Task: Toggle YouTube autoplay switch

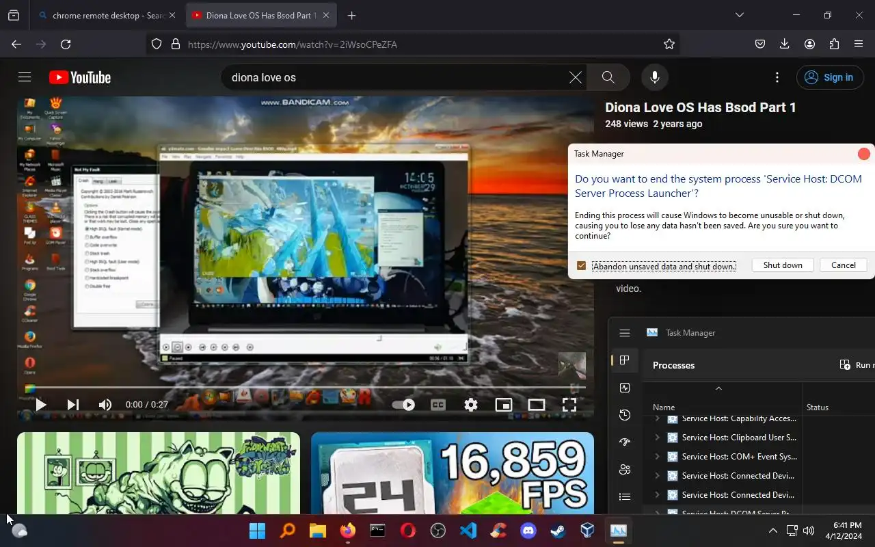Action: click(x=403, y=405)
